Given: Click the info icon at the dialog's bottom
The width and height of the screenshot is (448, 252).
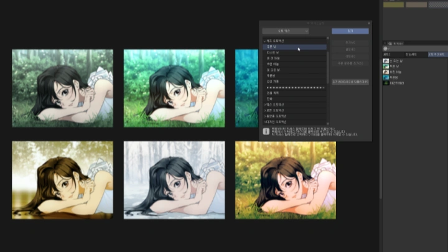Looking at the screenshot, I should tap(266, 131).
